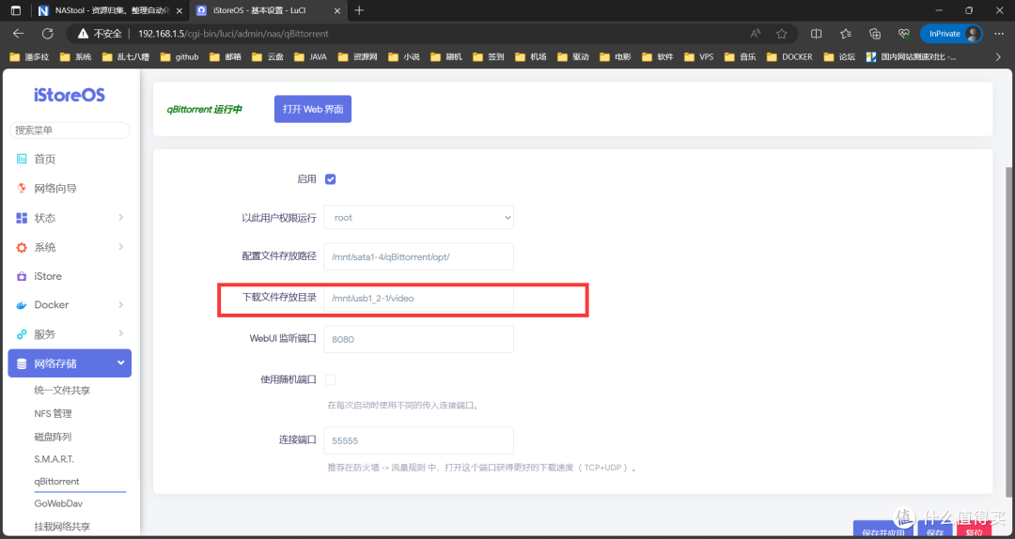Expand the Docker menu chevron
The image size is (1015, 539).
pos(121,304)
